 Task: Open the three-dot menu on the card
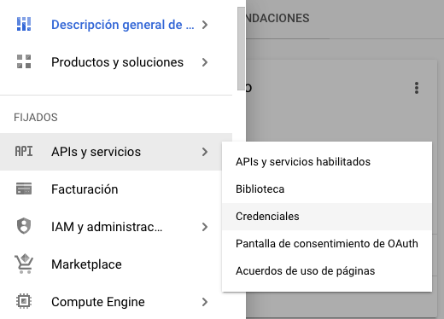click(417, 88)
